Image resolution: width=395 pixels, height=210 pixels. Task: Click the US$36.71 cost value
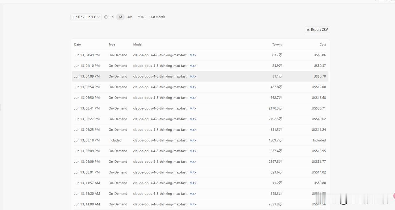pyautogui.click(x=319, y=108)
